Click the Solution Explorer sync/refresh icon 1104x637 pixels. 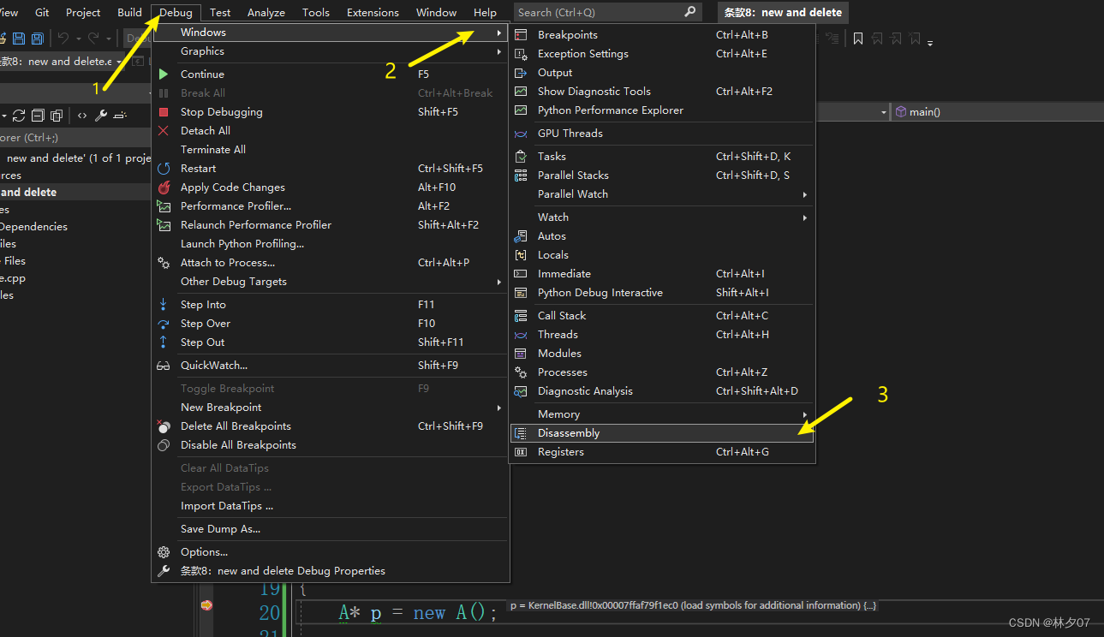(18, 116)
